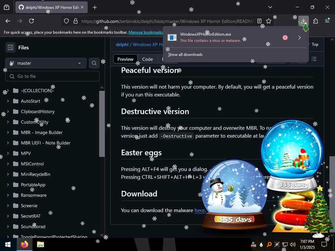Screen dimensions: 335x251
Task: Open the volume speaker tray icon
Action: pyautogui.click(x=293, y=244)
